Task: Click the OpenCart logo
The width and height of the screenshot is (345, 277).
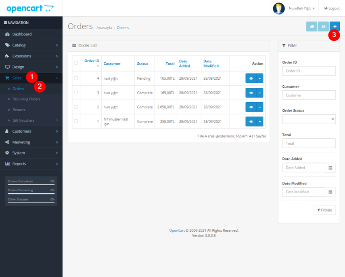Action: [x=30, y=8]
